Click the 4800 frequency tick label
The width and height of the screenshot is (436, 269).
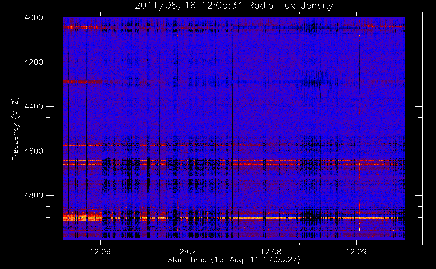click(33, 195)
